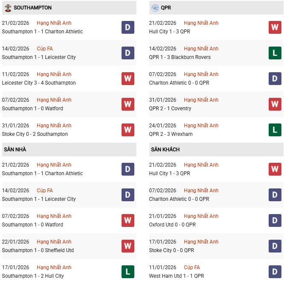Click W badge for Leicester City 3-4 Southampton
This screenshot has width=284, height=282.
click(x=128, y=79)
